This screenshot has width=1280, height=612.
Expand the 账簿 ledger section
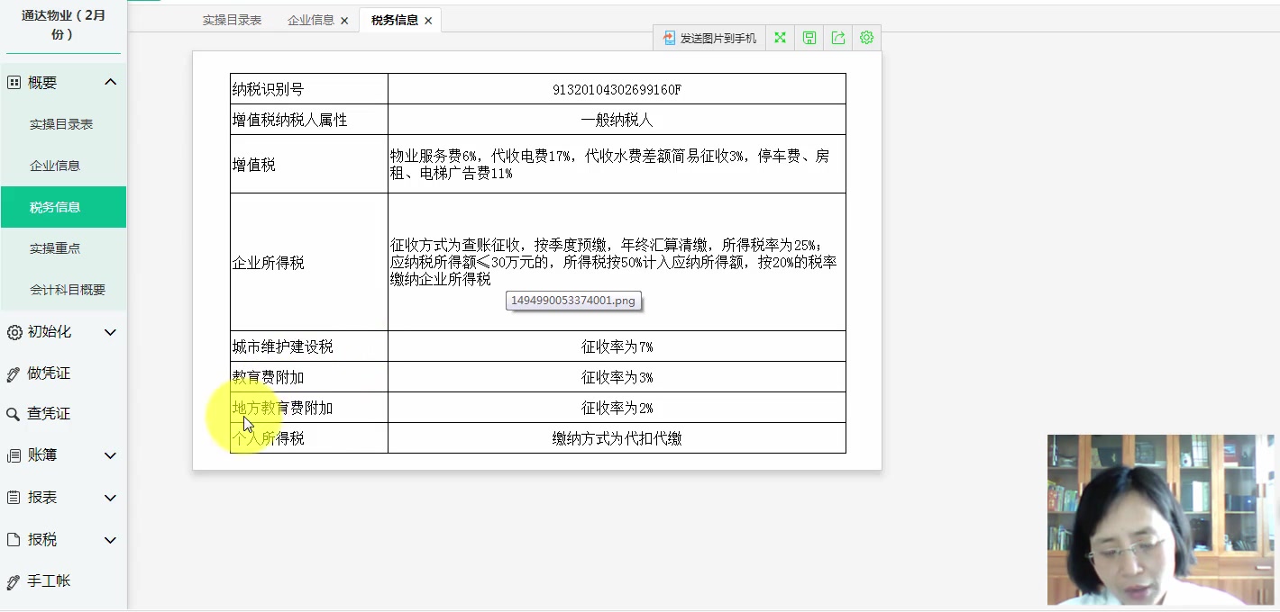(111, 455)
